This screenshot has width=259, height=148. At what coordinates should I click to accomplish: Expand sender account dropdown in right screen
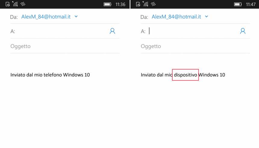click(x=207, y=17)
